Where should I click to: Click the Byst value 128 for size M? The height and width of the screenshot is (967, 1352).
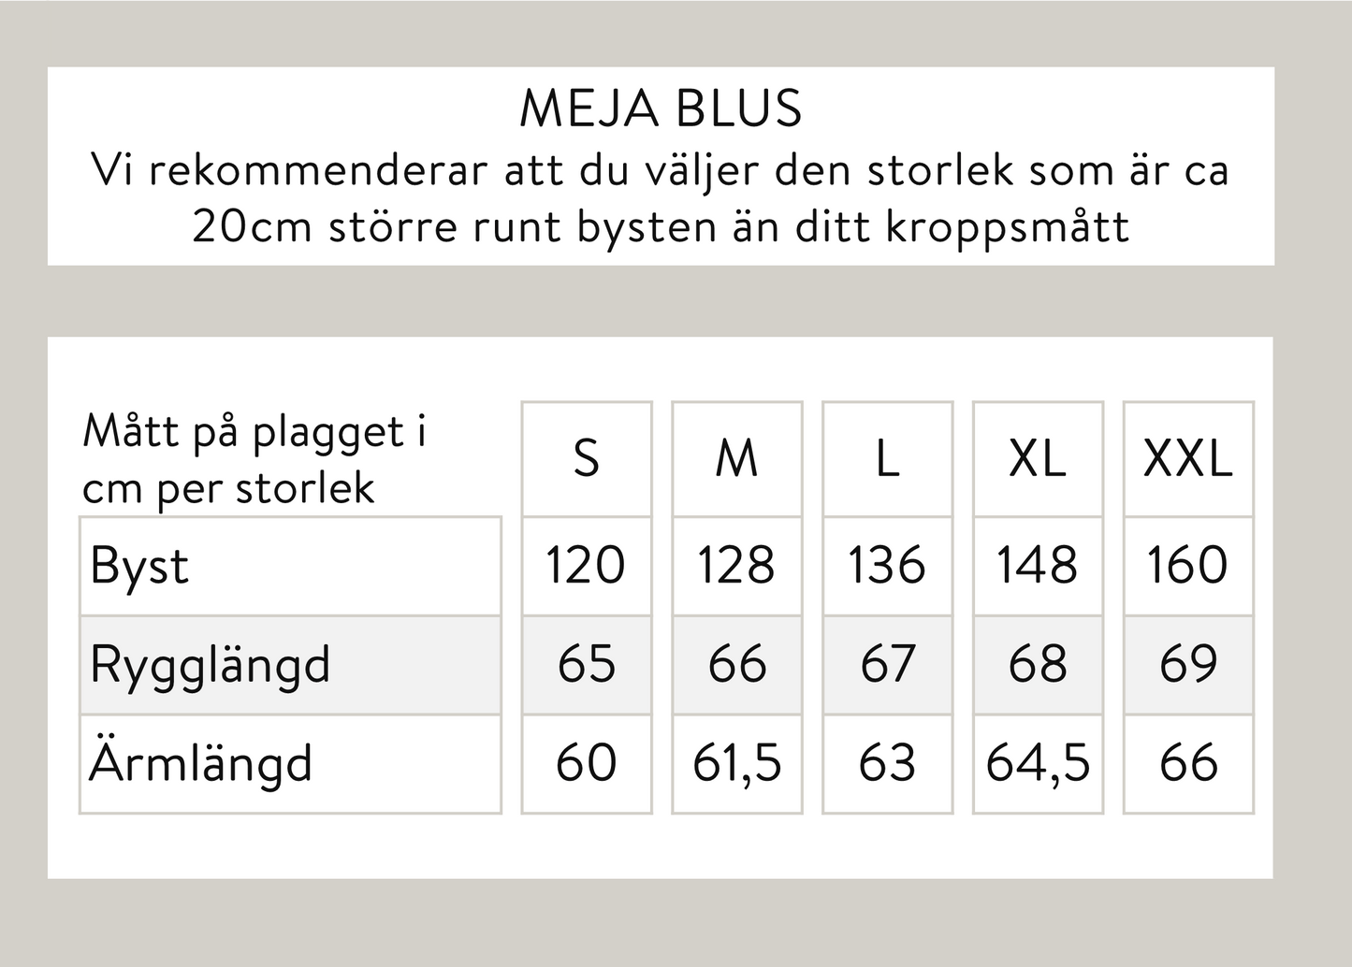737,566
